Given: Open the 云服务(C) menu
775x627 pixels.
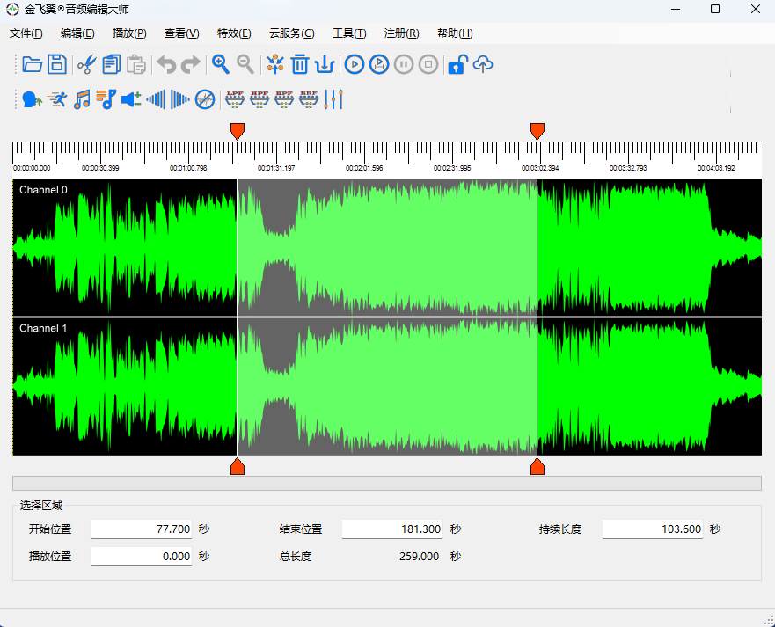Looking at the screenshot, I should click(x=291, y=33).
